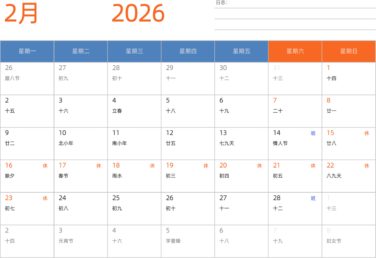Select date number 27 with 十一 in February
The height and width of the screenshot is (258, 376).
pyautogui.click(x=223, y=198)
